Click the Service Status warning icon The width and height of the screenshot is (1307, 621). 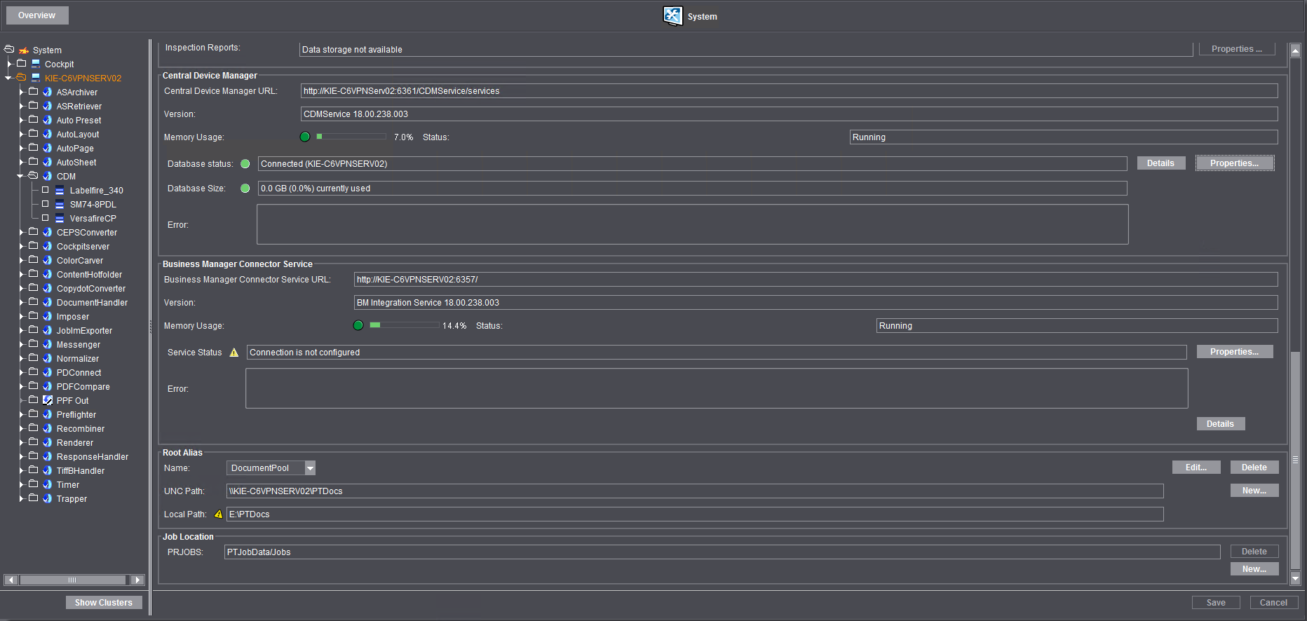click(x=234, y=353)
